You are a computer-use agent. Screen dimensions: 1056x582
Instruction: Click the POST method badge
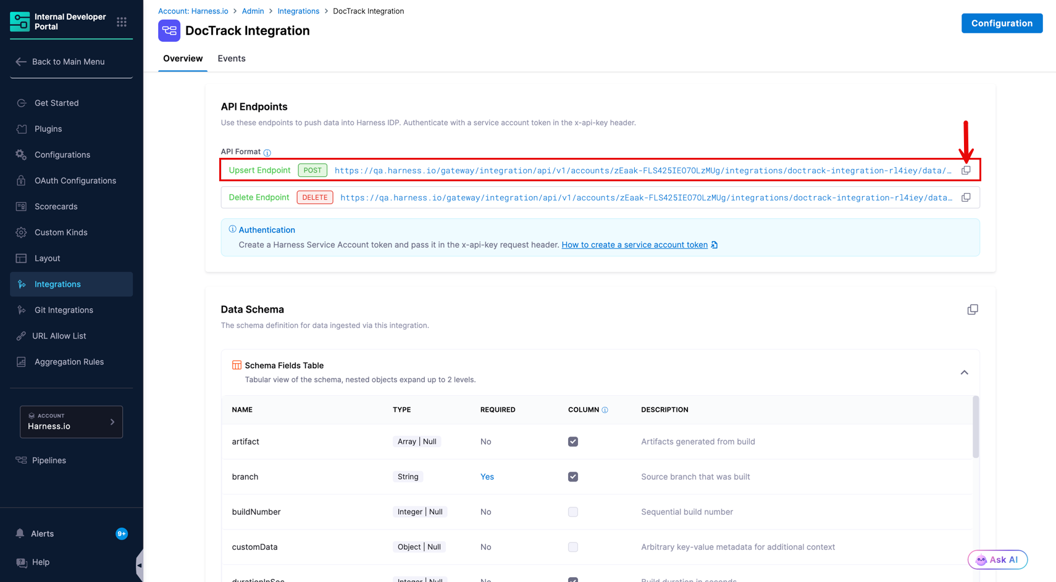[312, 170]
